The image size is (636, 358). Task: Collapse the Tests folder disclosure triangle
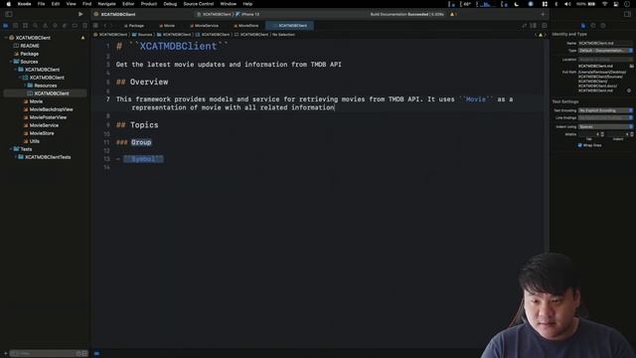tap(11, 149)
